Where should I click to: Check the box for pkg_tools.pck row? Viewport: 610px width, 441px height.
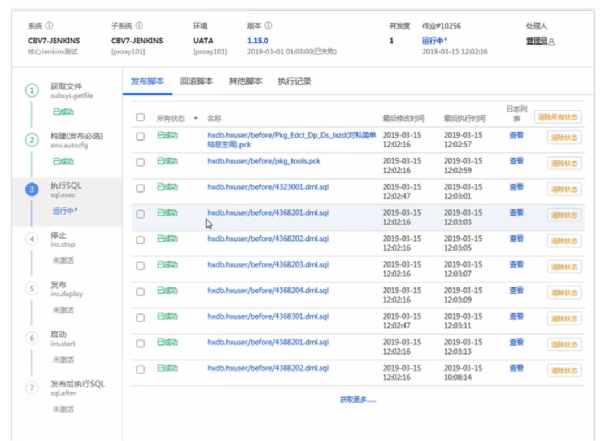(x=141, y=163)
